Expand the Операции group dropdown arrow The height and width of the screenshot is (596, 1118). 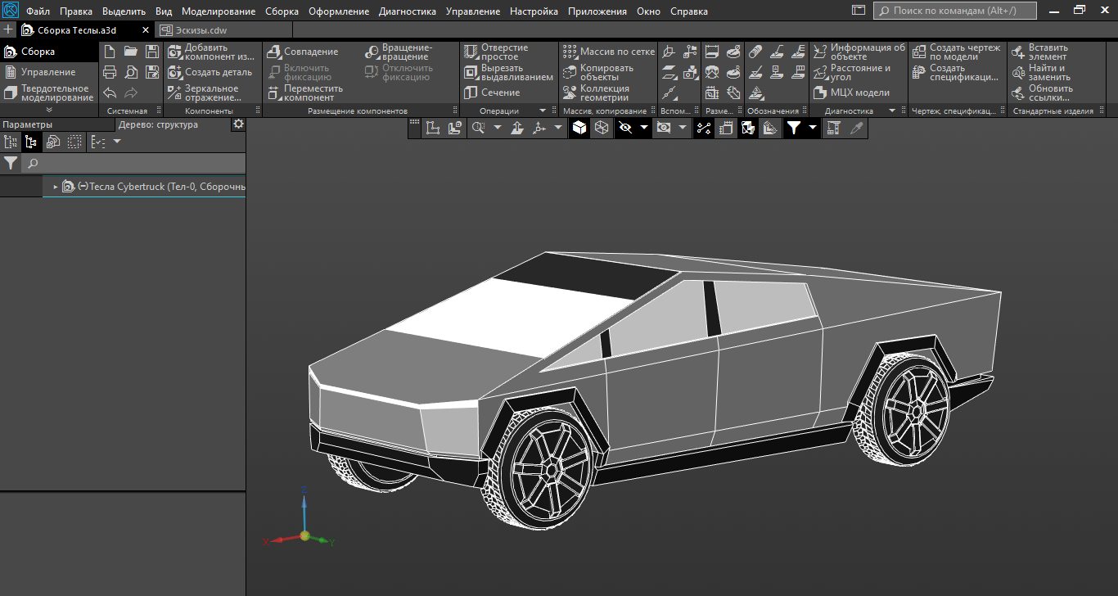[x=542, y=111]
